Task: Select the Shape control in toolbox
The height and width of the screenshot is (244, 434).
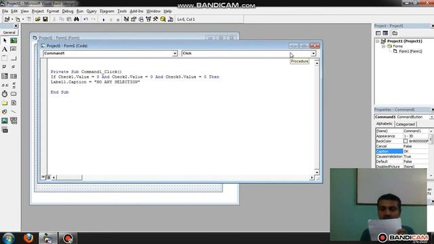Action: (x=5, y=112)
